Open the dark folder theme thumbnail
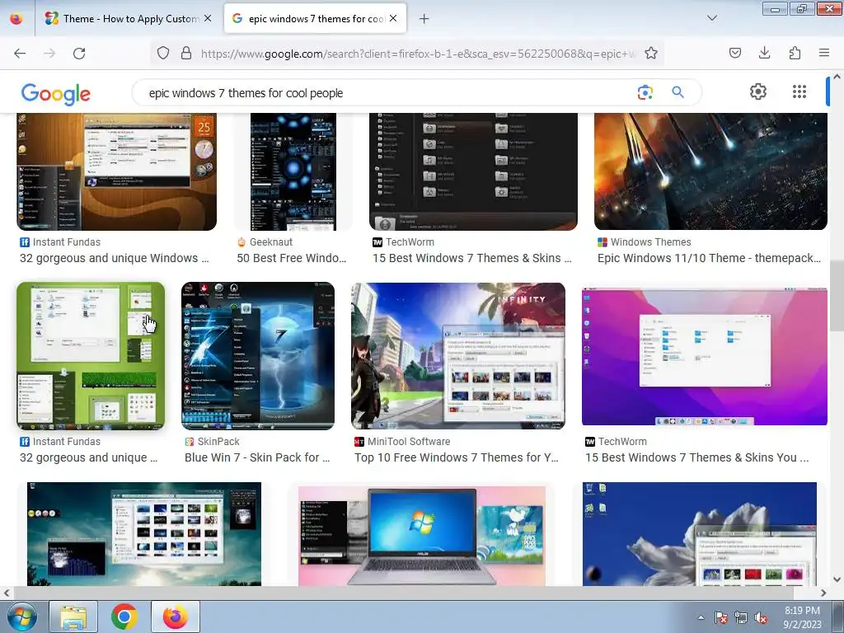Viewport: 844px width, 633px height. [x=473, y=171]
